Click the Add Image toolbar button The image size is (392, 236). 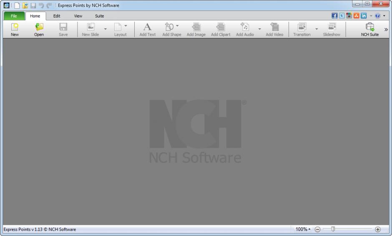[x=196, y=30]
